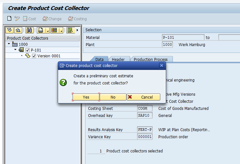Uncheck the P-101 checkbox
Image resolution: width=240 pixels, height=164 pixels.
tap(27, 50)
